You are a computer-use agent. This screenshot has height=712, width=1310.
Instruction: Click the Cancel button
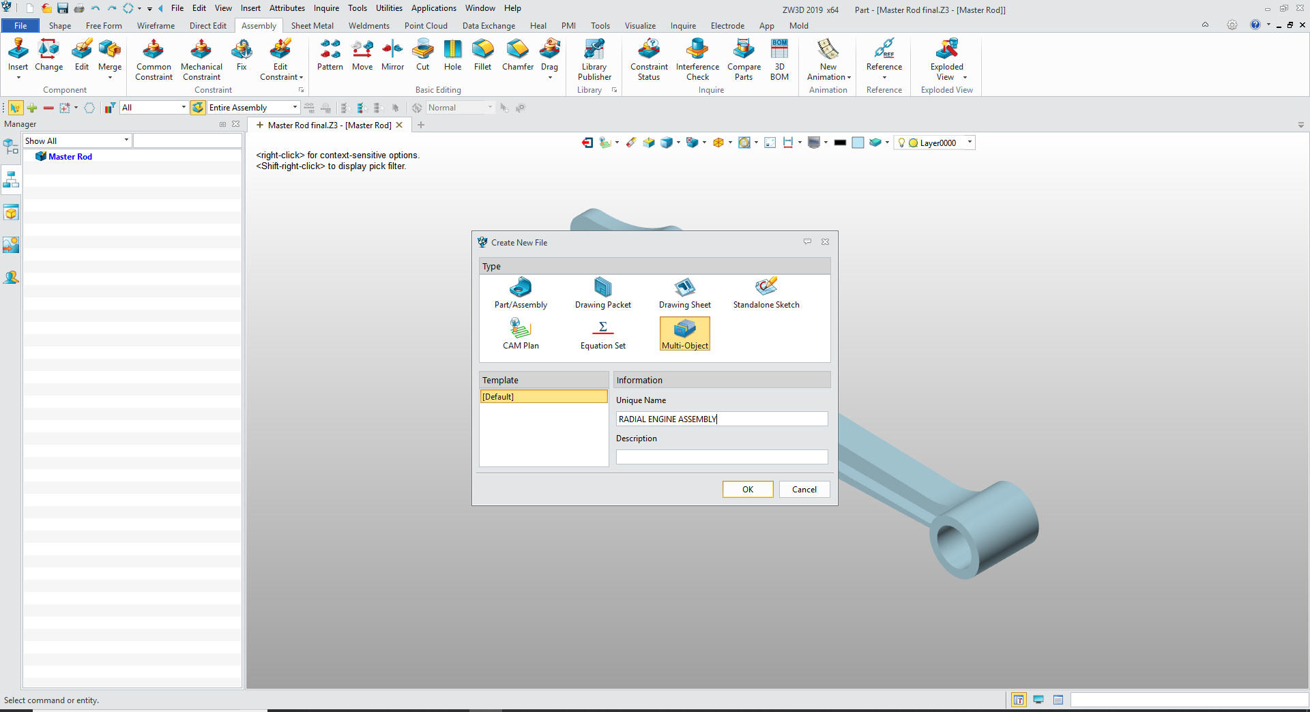click(x=804, y=490)
